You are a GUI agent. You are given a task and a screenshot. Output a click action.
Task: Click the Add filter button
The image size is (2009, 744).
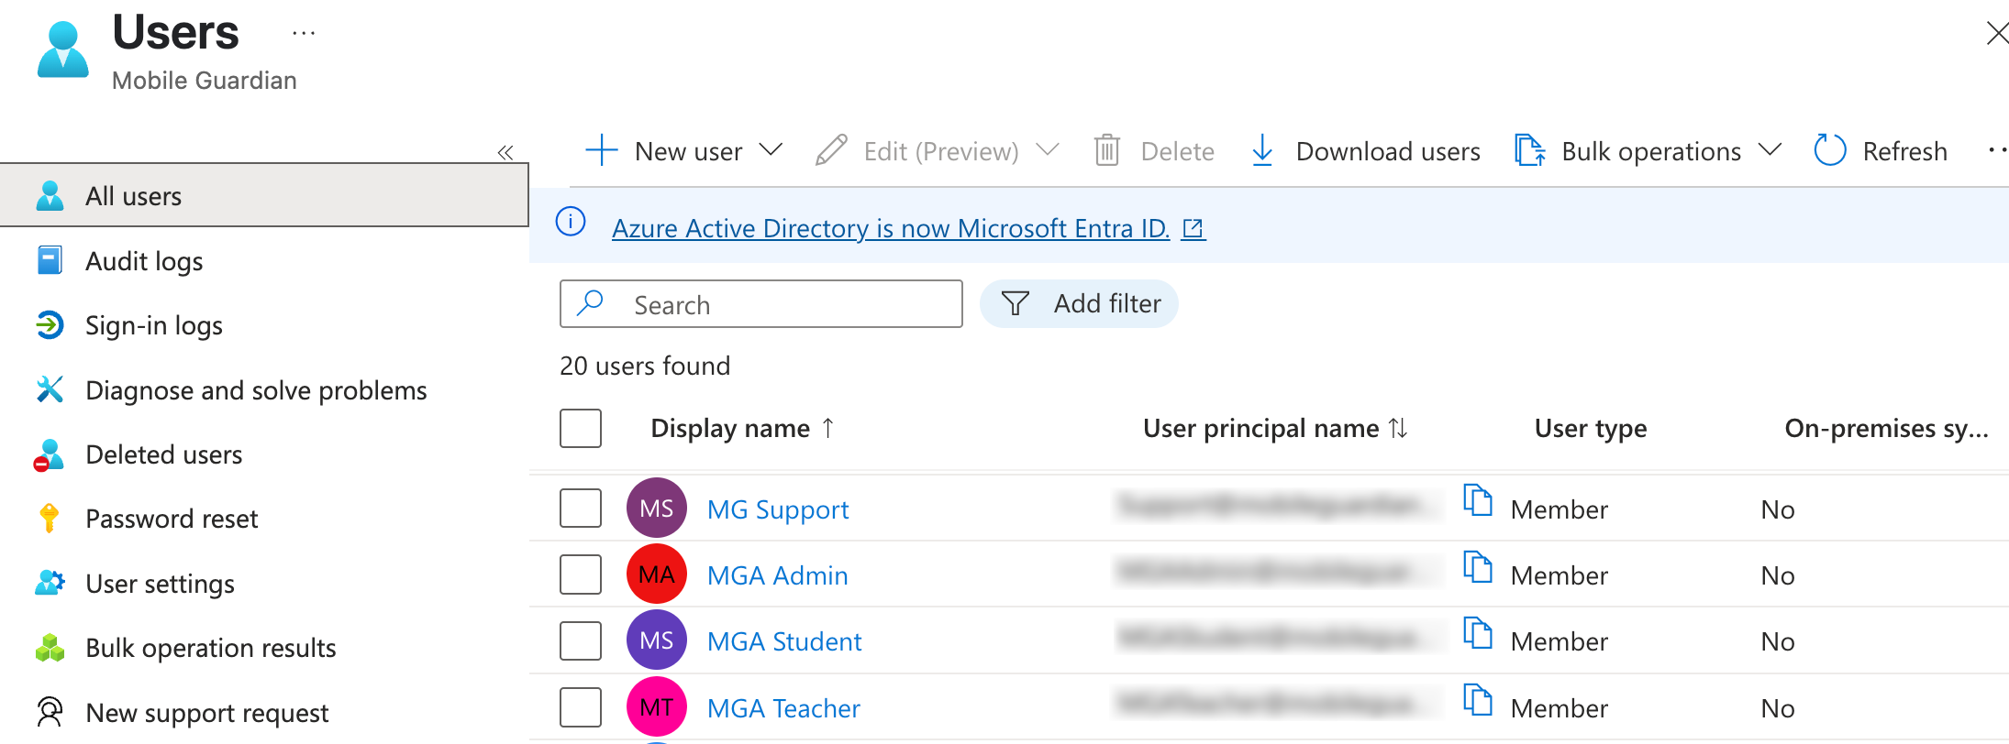coord(1079,303)
